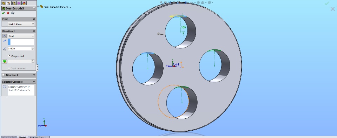This screenshot has width=337, height=138.
Task: Click the Boss-Extrude3 feature icon in panel header
Action: pos(4,8)
